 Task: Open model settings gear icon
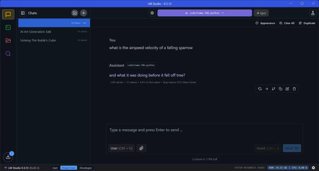point(152,13)
